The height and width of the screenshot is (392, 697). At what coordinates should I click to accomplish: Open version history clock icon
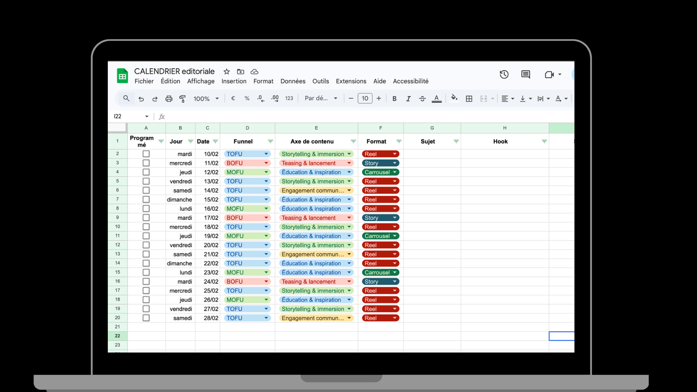click(504, 75)
